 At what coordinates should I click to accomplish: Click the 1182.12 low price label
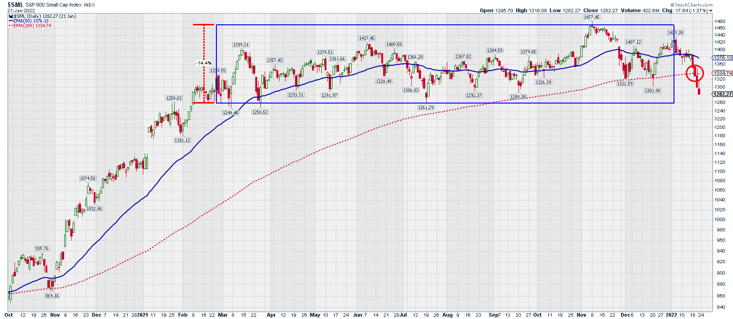click(x=182, y=140)
